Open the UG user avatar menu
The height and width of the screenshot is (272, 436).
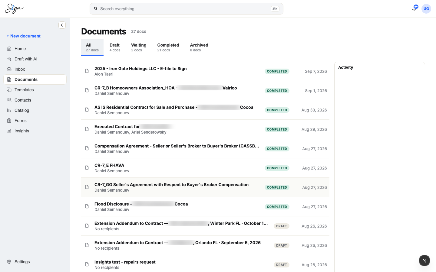point(426,9)
